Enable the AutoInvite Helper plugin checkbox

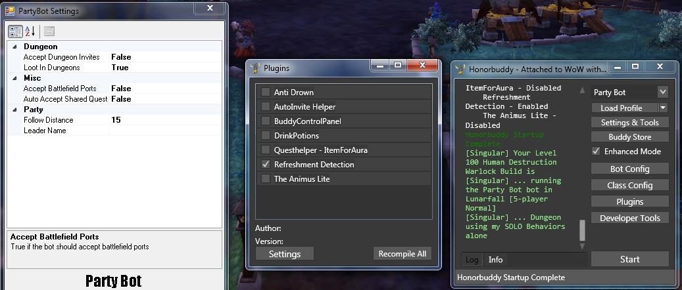265,106
